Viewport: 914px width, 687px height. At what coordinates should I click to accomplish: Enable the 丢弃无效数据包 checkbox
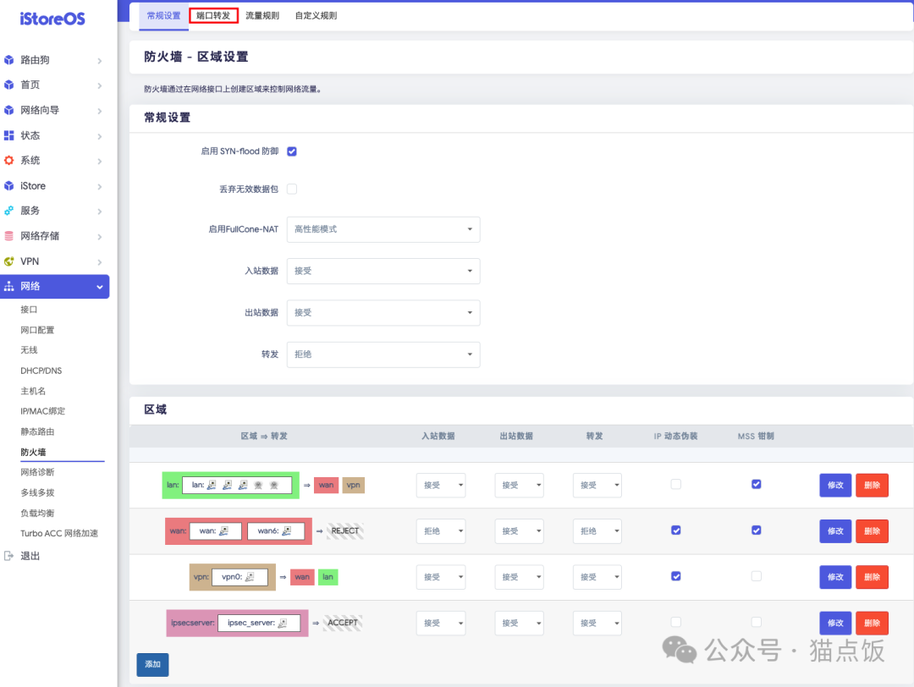coord(292,189)
